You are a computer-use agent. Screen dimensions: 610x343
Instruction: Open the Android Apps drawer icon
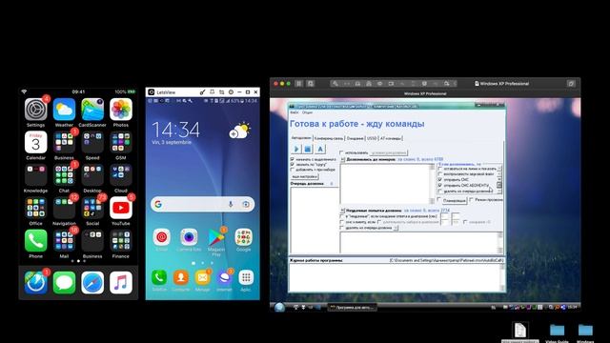pyautogui.click(x=246, y=277)
